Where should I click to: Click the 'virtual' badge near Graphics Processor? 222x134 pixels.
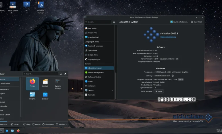(181, 80)
